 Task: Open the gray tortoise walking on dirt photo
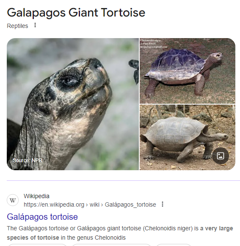[188, 138]
